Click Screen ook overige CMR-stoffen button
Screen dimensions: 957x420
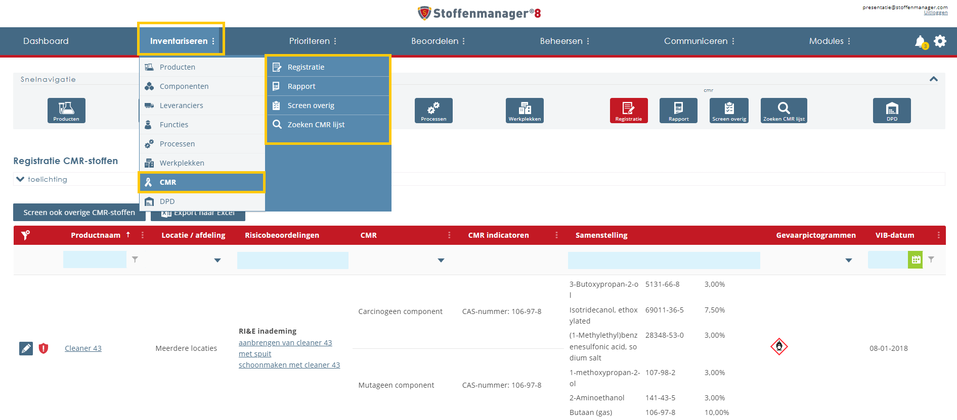pos(79,213)
